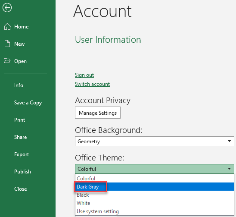236x217 pixels.
Task: Click Close in the sidebar
Action: pos(21,189)
